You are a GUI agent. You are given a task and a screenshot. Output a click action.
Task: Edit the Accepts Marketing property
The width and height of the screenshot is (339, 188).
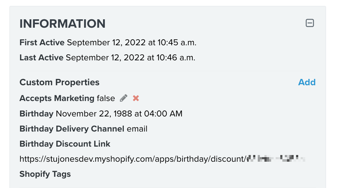[123, 98]
